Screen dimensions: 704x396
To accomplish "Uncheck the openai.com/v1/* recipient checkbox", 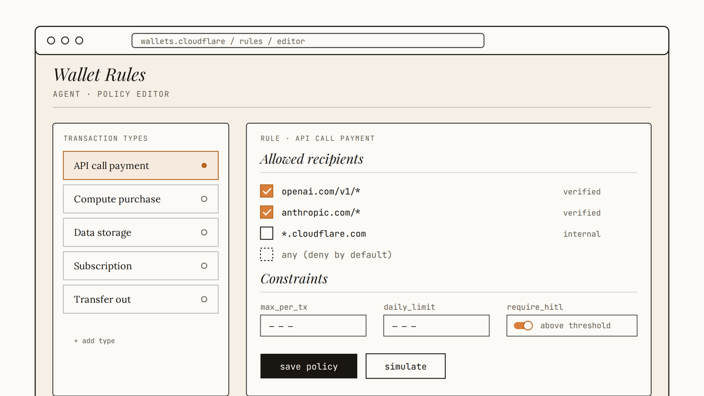I will click(x=267, y=191).
